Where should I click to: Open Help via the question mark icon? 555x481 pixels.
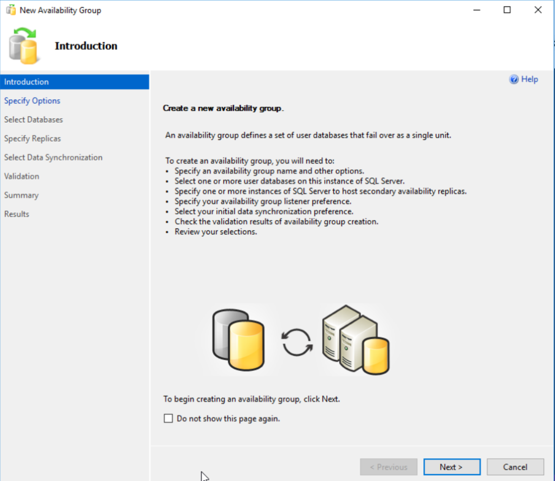click(x=513, y=79)
